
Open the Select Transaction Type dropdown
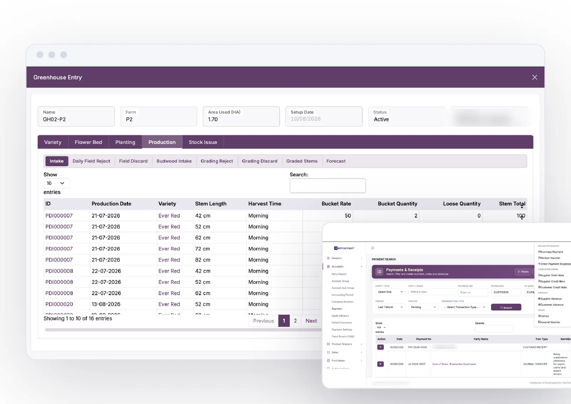465,307
